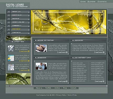The width and height of the screenshot is (113, 99).
Task: Click footer Portfolio link
Action: (x=48, y=88)
